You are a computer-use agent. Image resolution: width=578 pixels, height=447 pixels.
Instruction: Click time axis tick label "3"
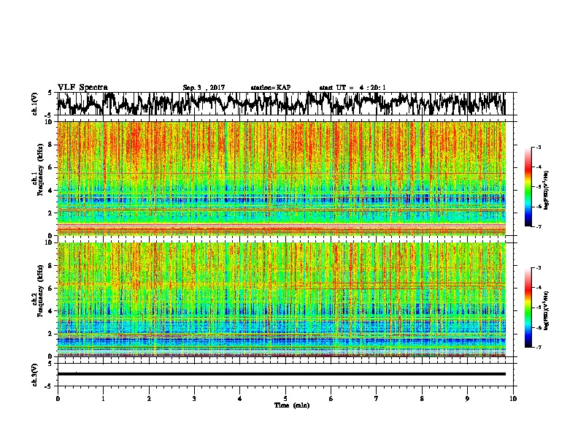[x=194, y=399]
